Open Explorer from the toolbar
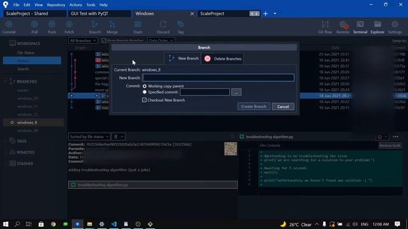Screen dimensions: 408x229 click(377, 27)
